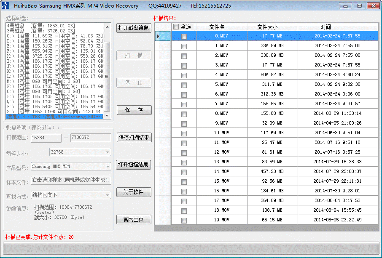Click the 2014-08-05 23:22:49 time cell
Image resolution: width=382 pixels, height=258 pixels.
coord(338,220)
